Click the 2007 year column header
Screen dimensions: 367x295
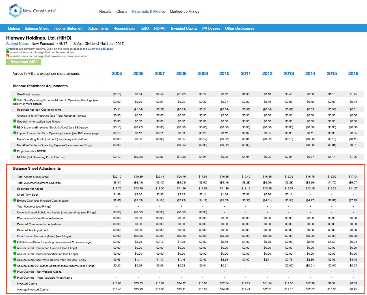click(160, 73)
